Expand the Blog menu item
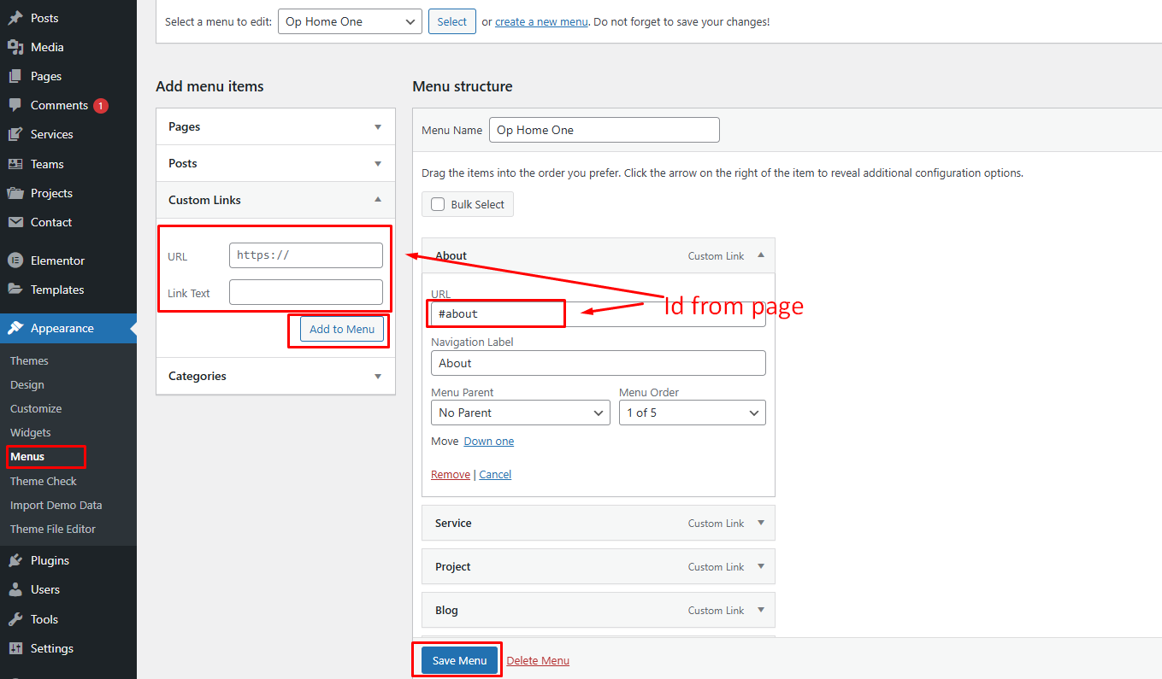1162x679 pixels. pos(761,610)
